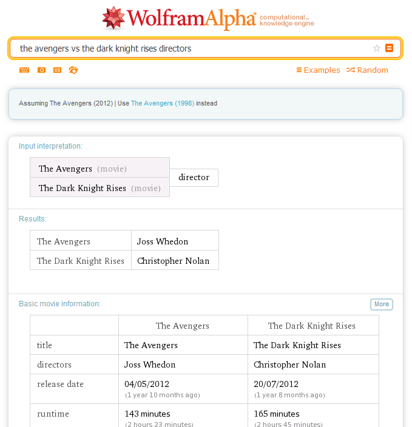Open the image input camera icon
The image size is (412, 427).
(x=41, y=70)
